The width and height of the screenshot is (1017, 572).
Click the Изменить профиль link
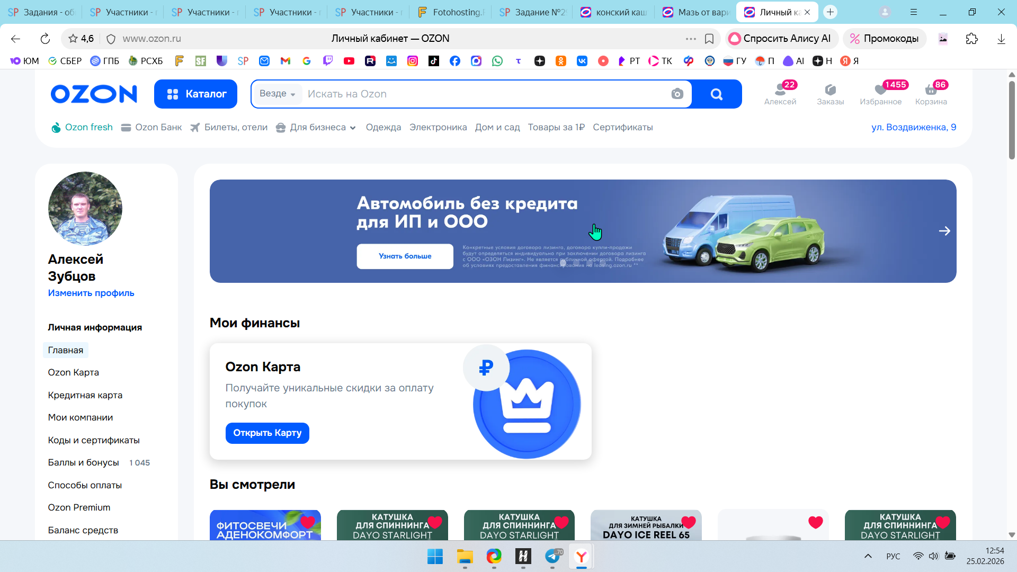point(91,293)
